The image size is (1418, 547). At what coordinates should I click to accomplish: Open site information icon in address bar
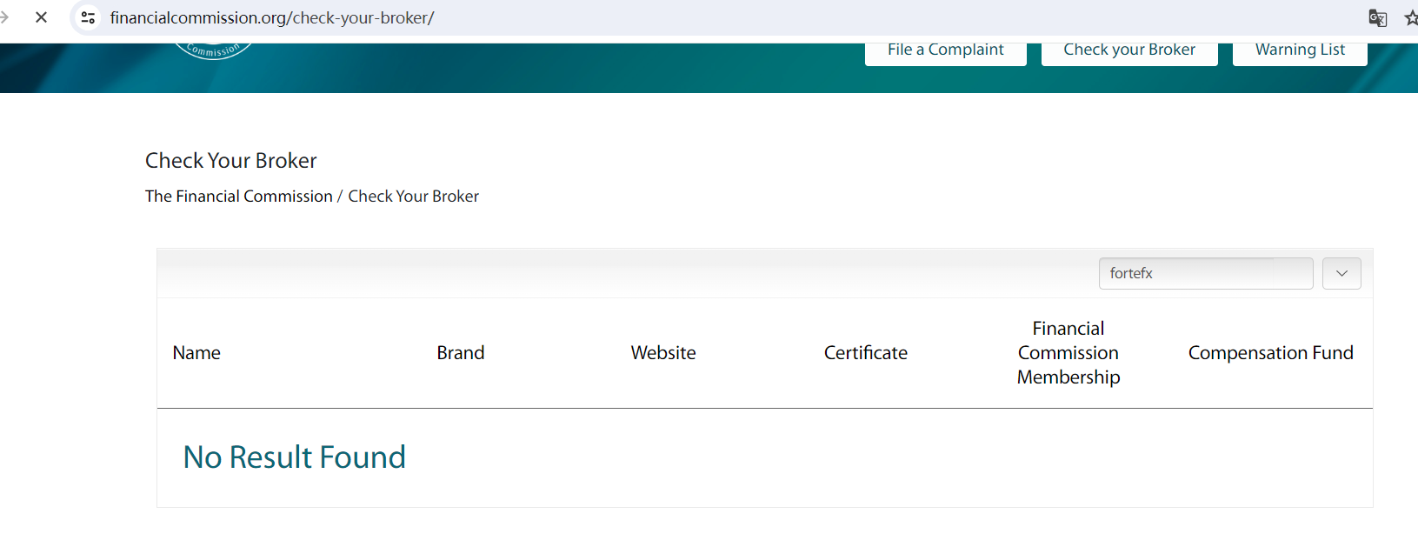point(88,17)
